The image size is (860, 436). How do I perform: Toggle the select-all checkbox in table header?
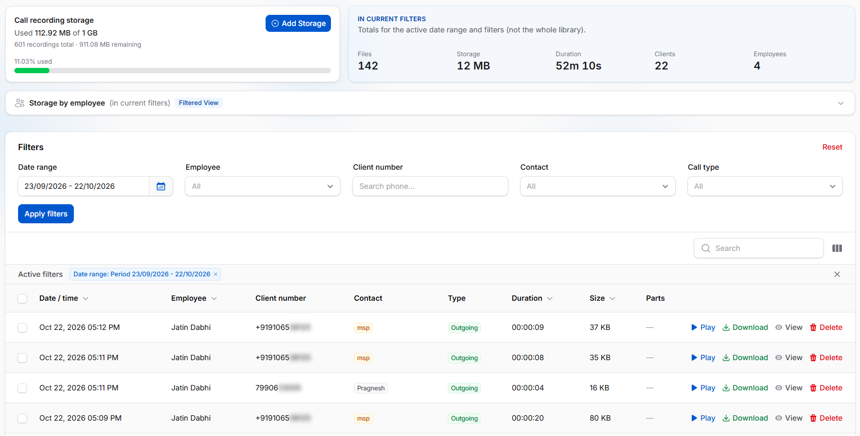point(22,299)
